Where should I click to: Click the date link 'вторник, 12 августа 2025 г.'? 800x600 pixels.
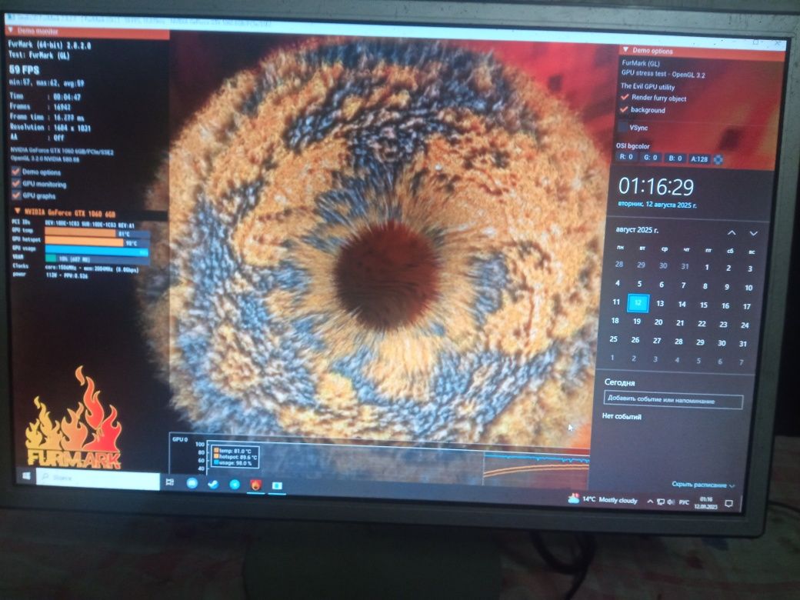tap(657, 205)
